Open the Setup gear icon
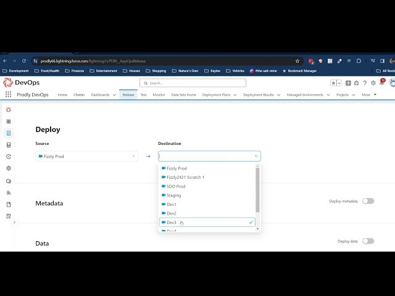The width and height of the screenshot is (395, 296). click(373, 83)
